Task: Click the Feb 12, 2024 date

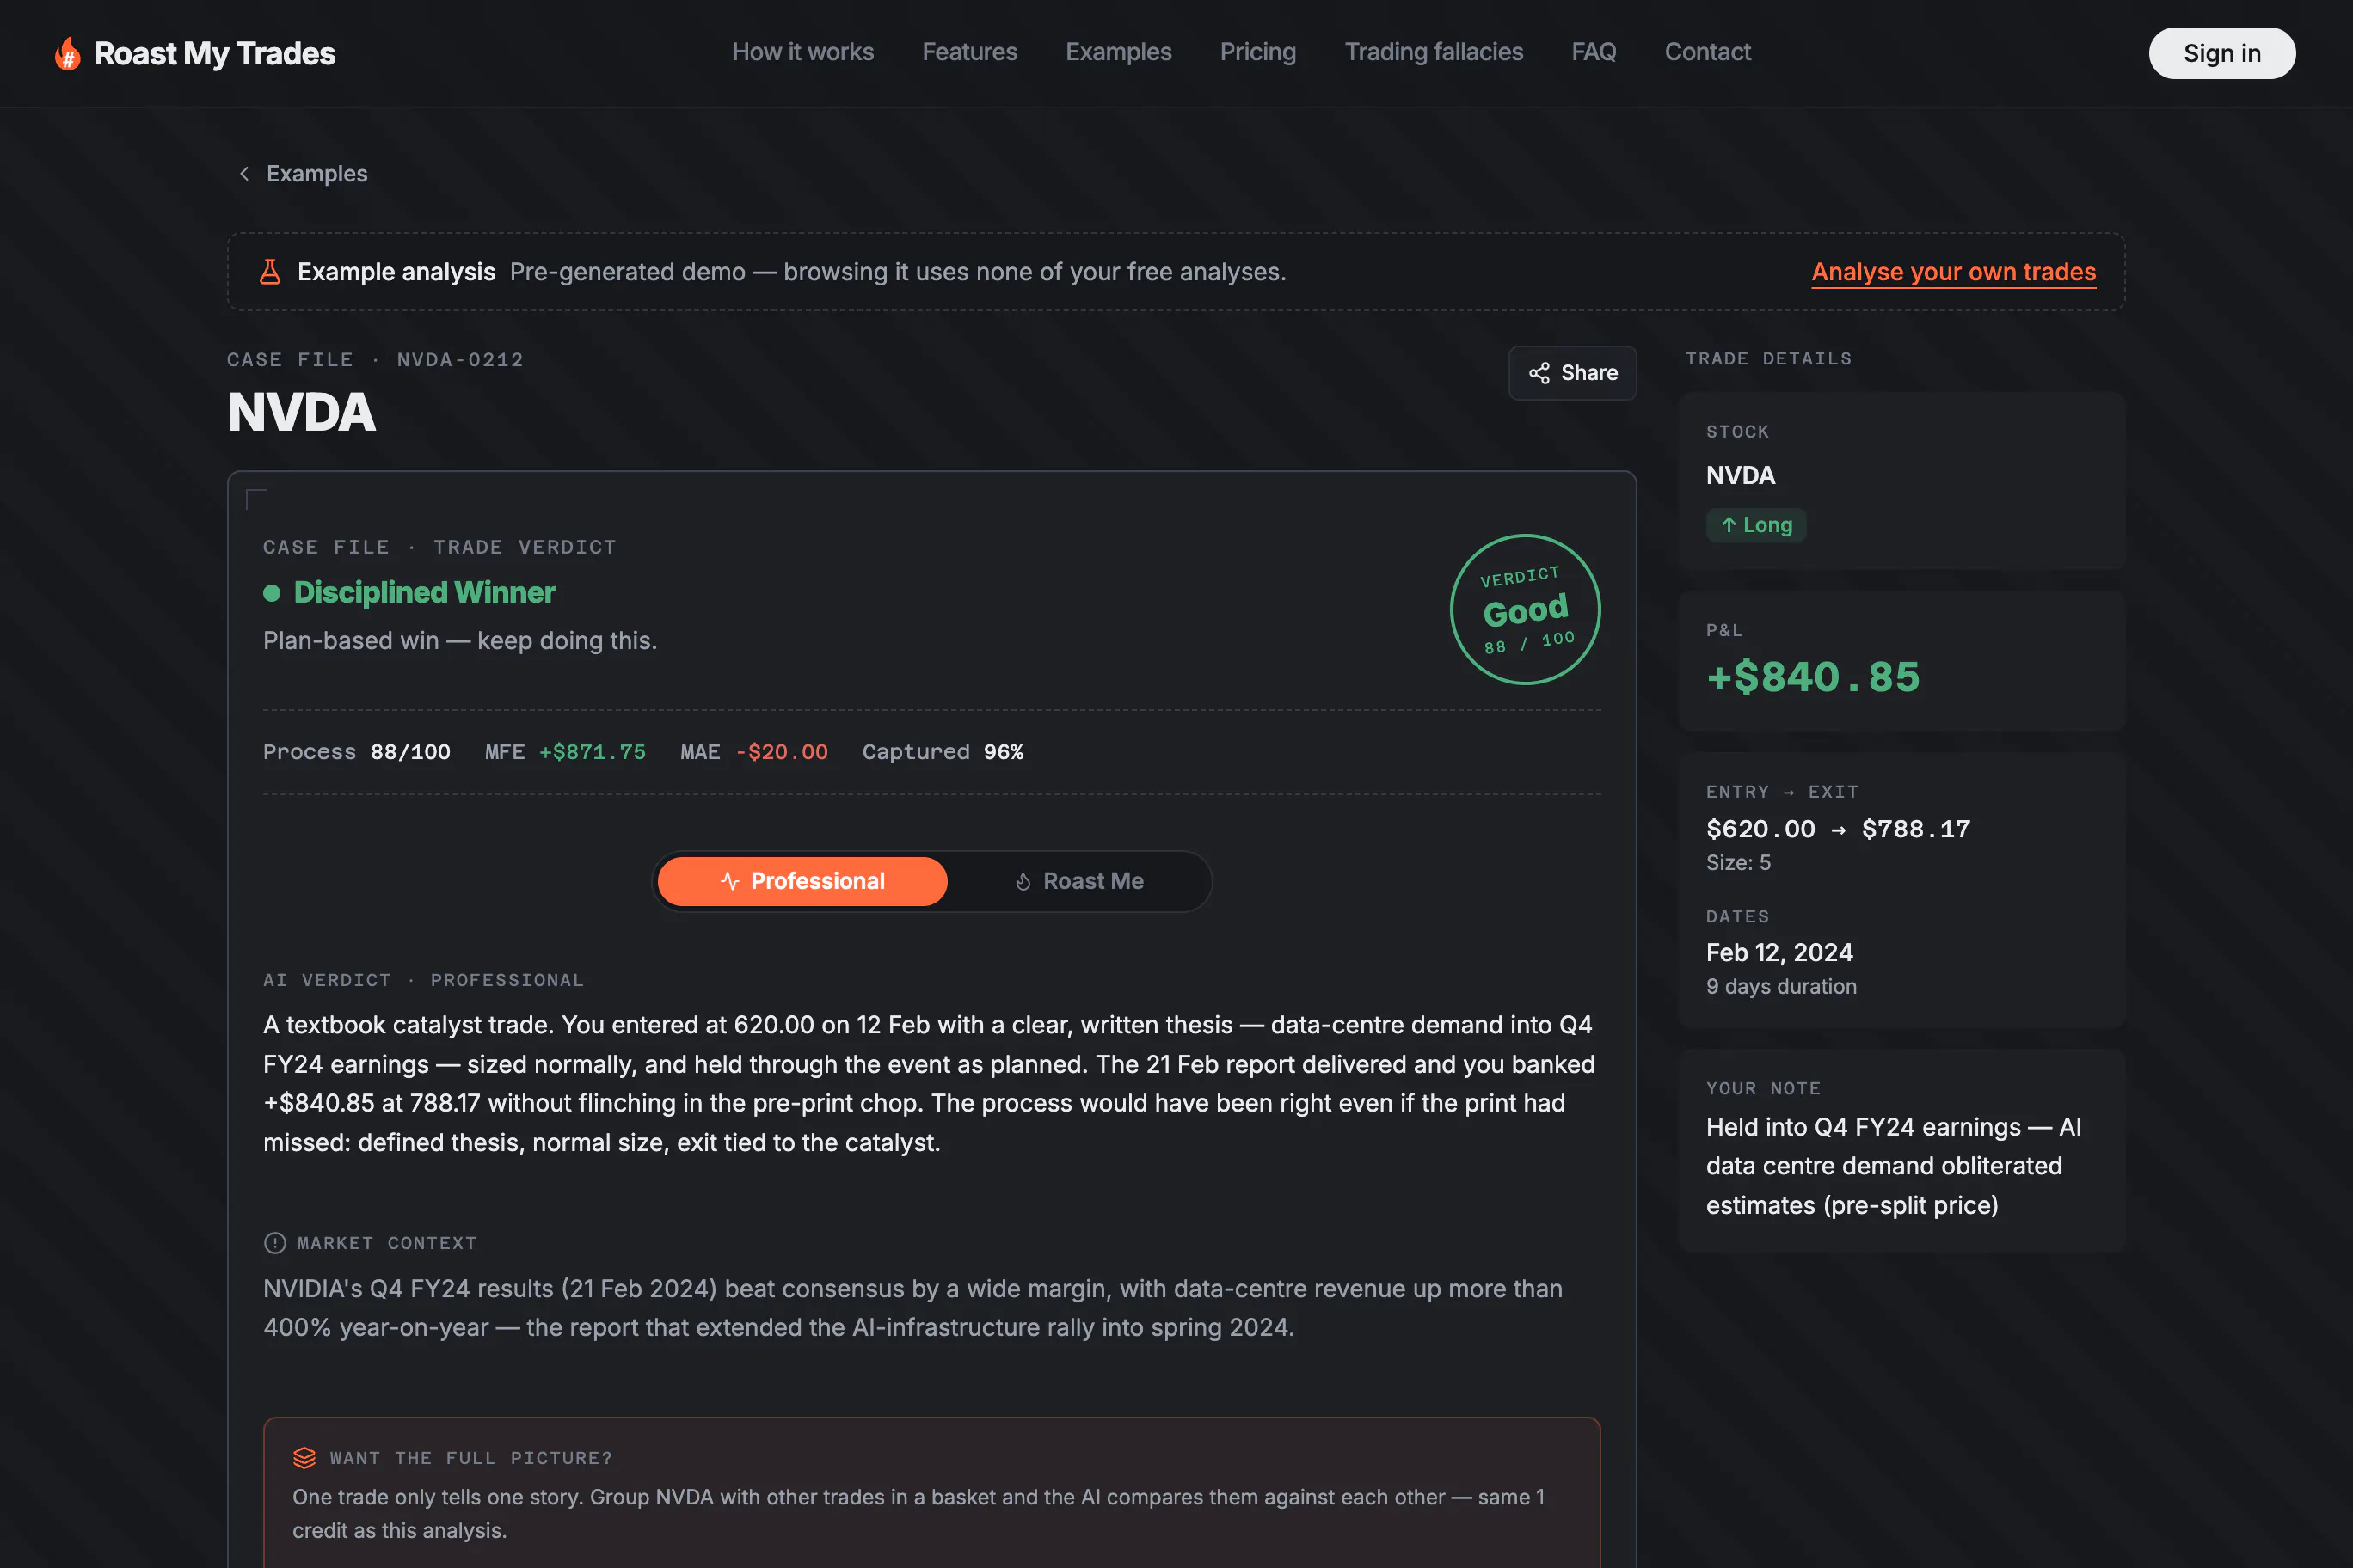Action: (1779, 953)
